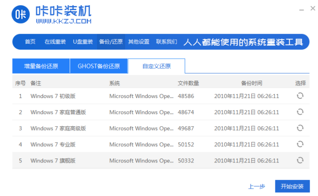Viewport: 318px width, 196px height.
Task: Select restore icon for Windows 7 家庭普通版
Action: 300,112
